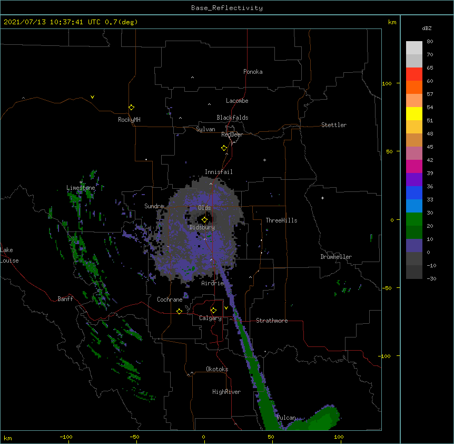Viewport: 454px width, 444px height.
Task: Click the Lake Louise label
Action: [9, 255]
